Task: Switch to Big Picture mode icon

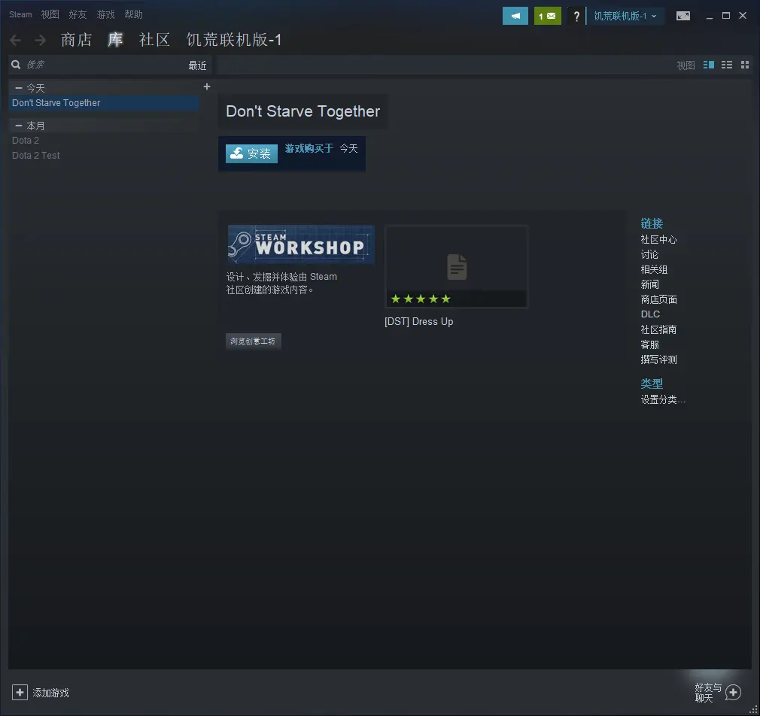Action: (x=683, y=16)
